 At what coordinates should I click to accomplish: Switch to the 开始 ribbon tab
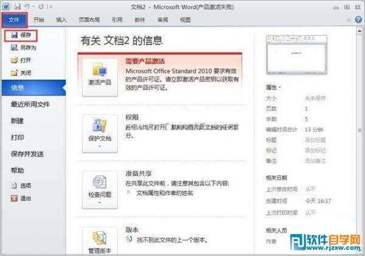click(39, 20)
